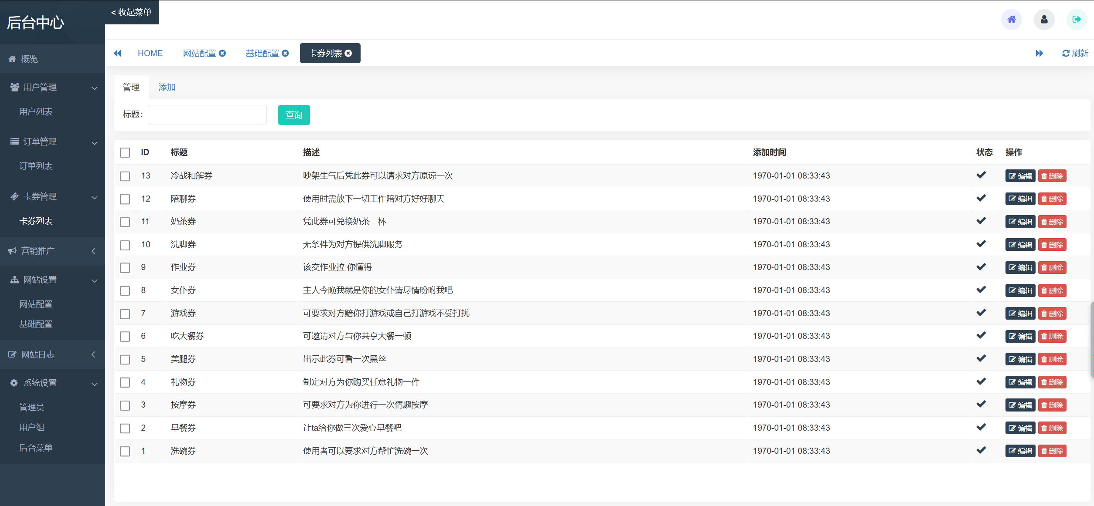Click the status checkmark on 陪聊券 row

pos(982,198)
